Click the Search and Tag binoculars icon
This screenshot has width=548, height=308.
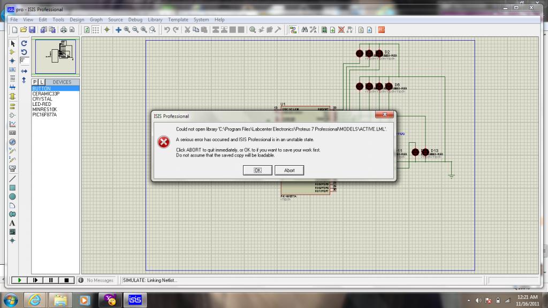point(305,30)
